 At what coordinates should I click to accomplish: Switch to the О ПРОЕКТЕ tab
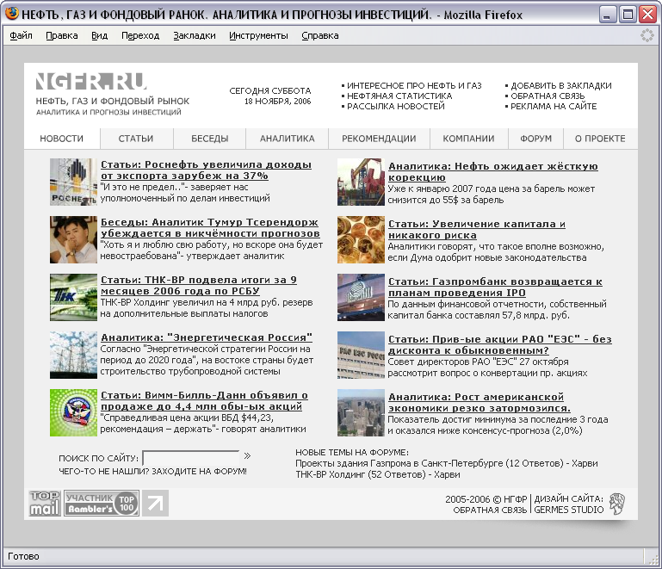(x=600, y=139)
